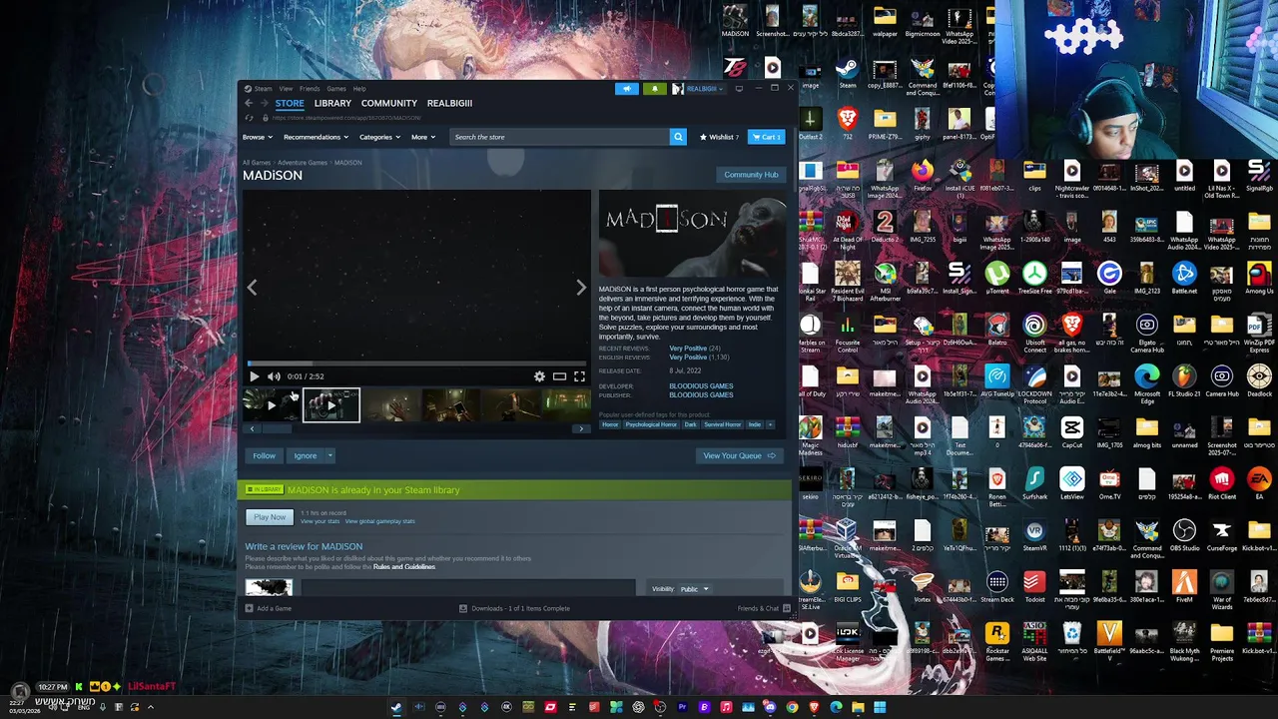Open the Among Us desktop icon
1278x719 pixels.
point(1259,279)
